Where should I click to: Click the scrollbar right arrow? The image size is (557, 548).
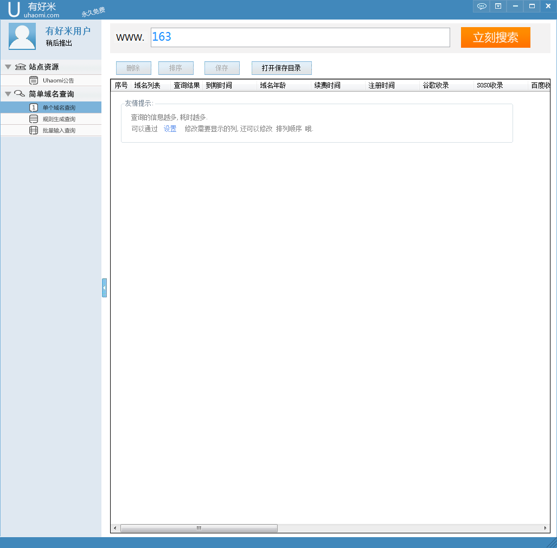[545, 528]
